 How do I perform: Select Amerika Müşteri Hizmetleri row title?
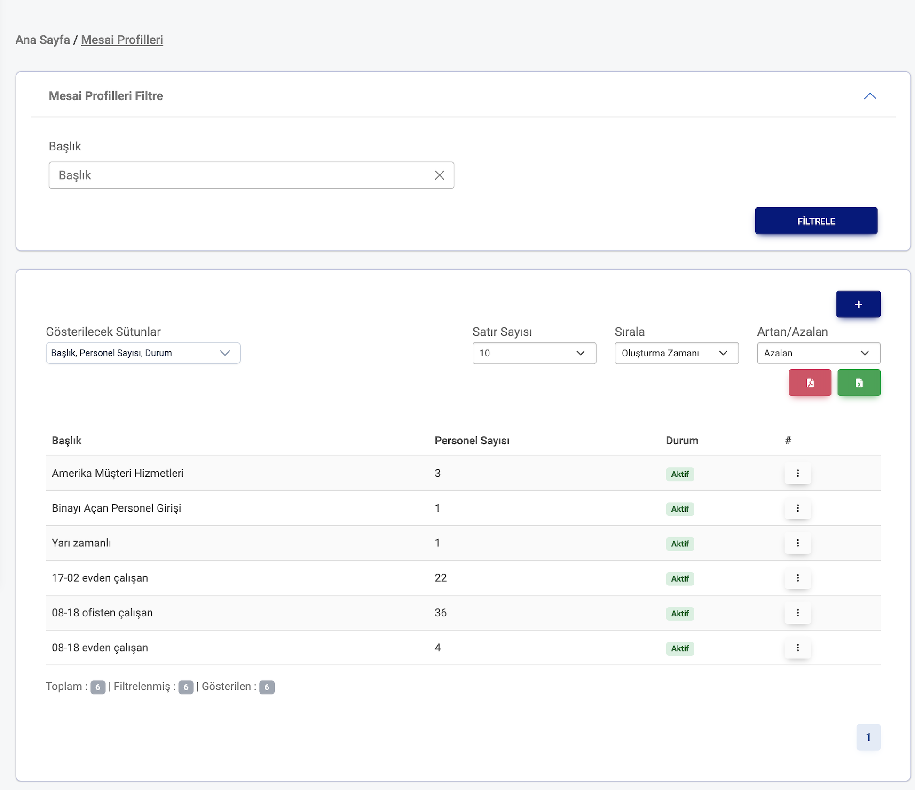[118, 474]
